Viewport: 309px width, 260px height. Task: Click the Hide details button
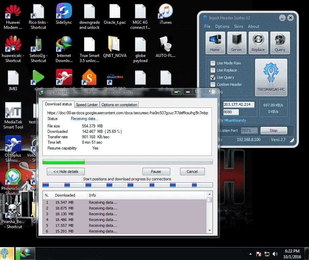click(66, 172)
